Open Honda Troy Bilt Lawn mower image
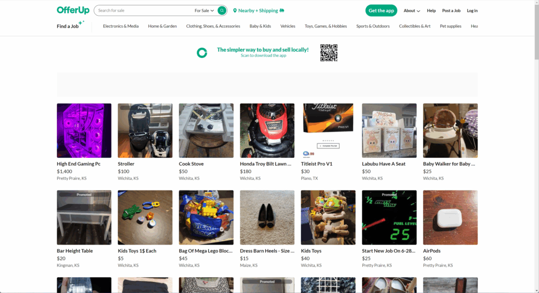Viewport: 539px width, 293px height. pyautogui.click(x=267, y=130)
